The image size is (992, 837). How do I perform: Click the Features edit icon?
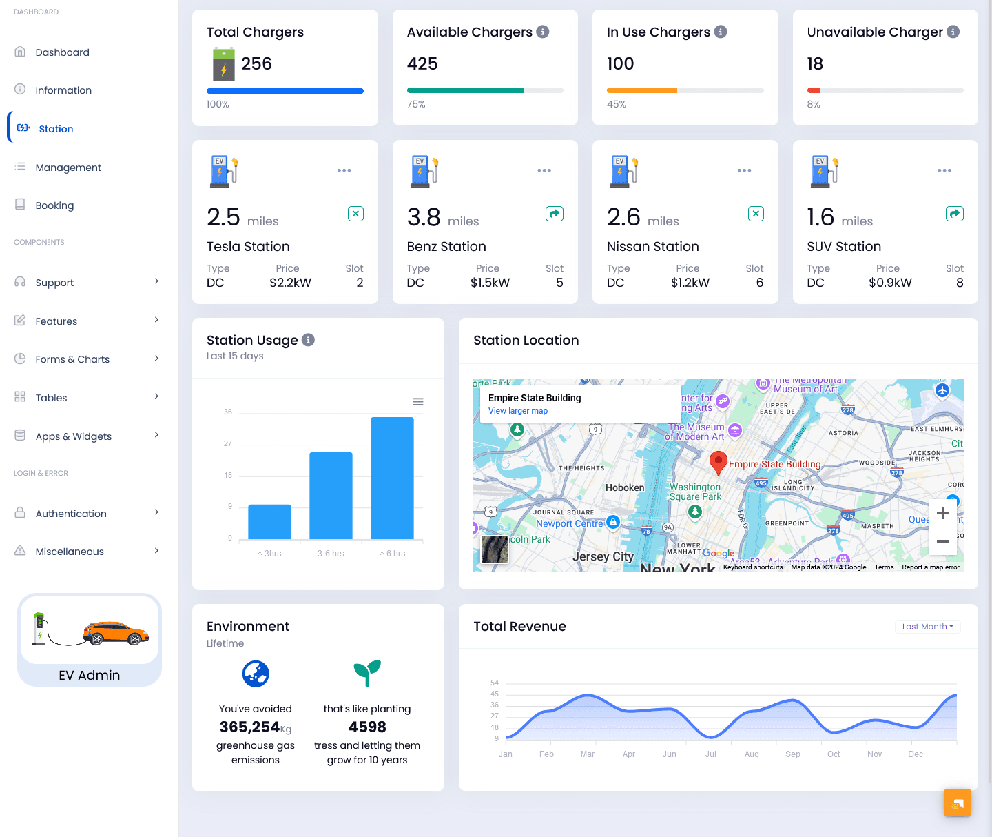20,321
